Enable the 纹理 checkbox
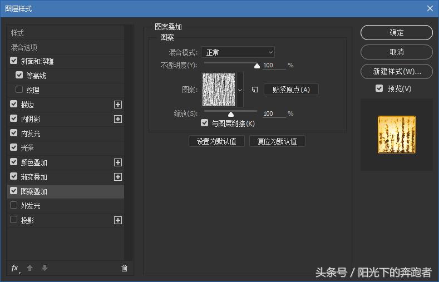 19,90
